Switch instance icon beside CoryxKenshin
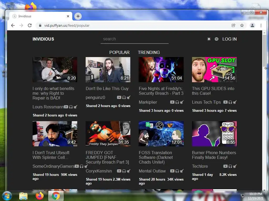The image size is (269, 201). point(128,171)
